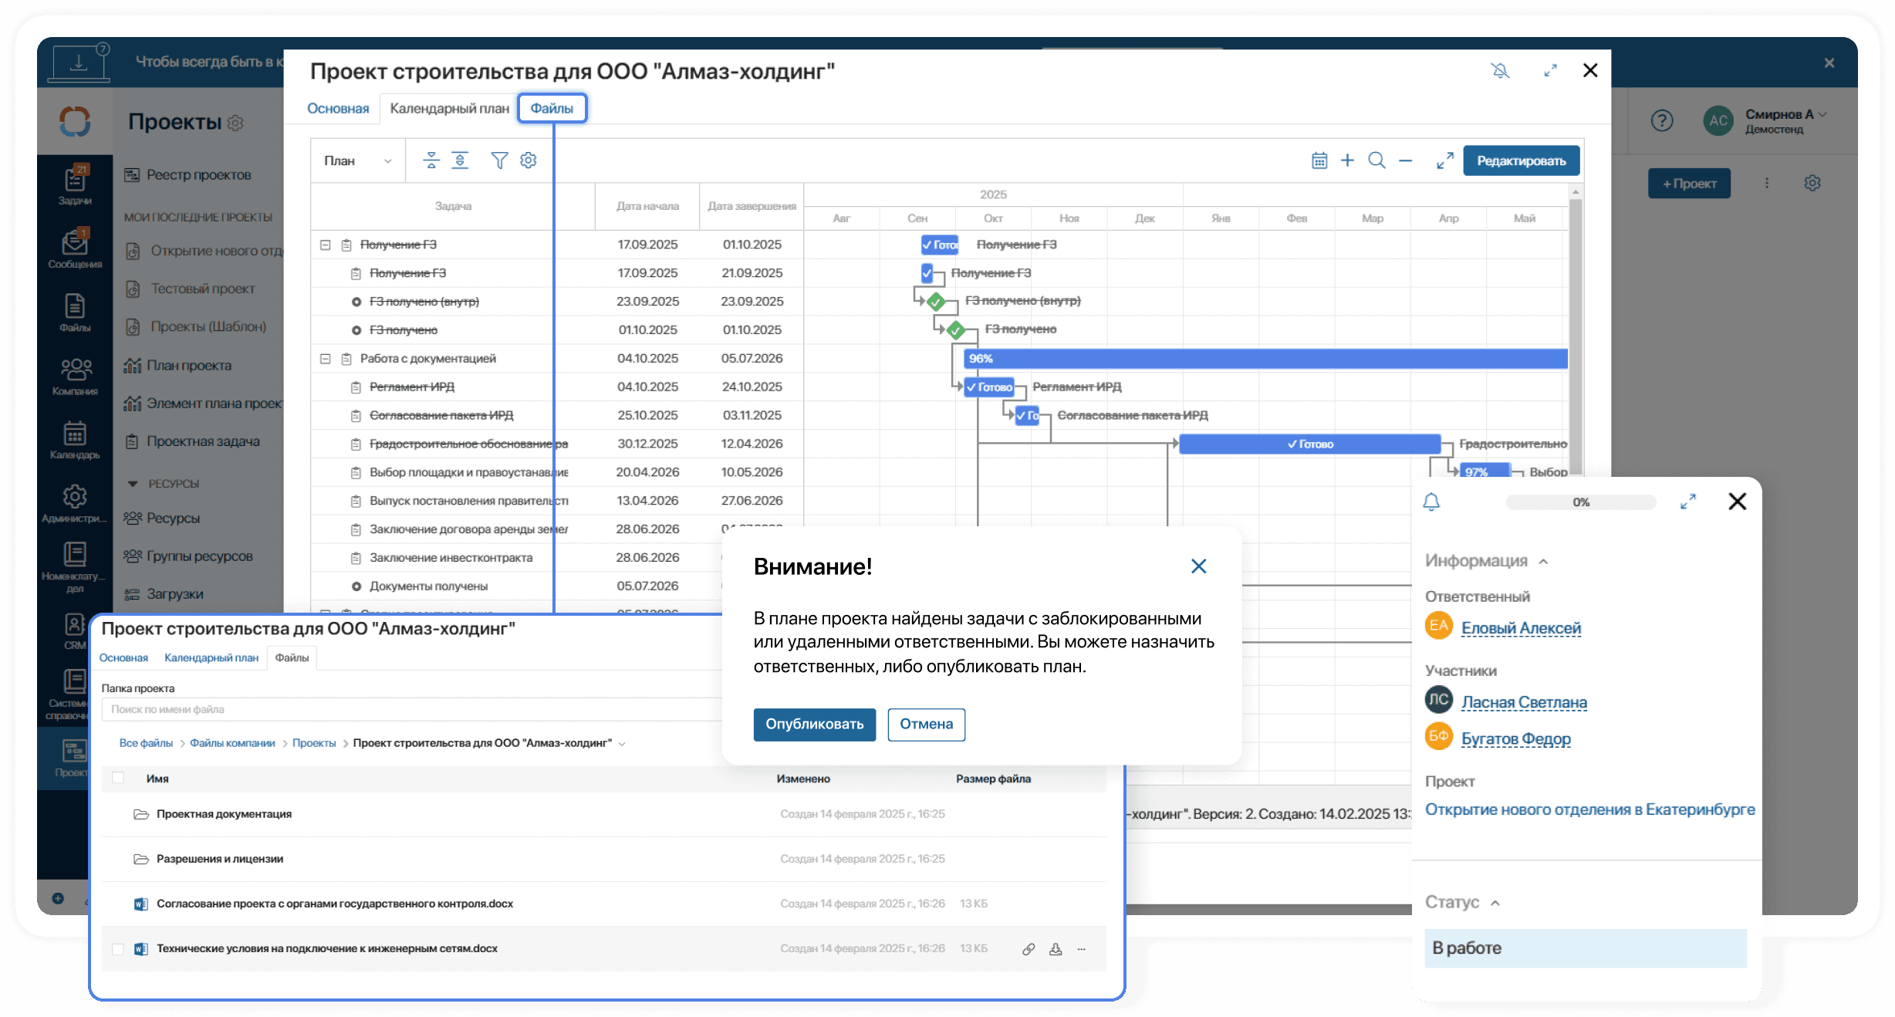
Task: Toggle the Получение ГЗ task checkbox in Gantt
Action: coord(927,272)
